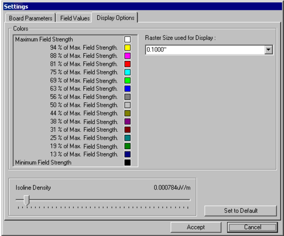Click the magenta 88 % field strength swatch
The width and height of the screenshot is (284, 236).
pos(128,56)
